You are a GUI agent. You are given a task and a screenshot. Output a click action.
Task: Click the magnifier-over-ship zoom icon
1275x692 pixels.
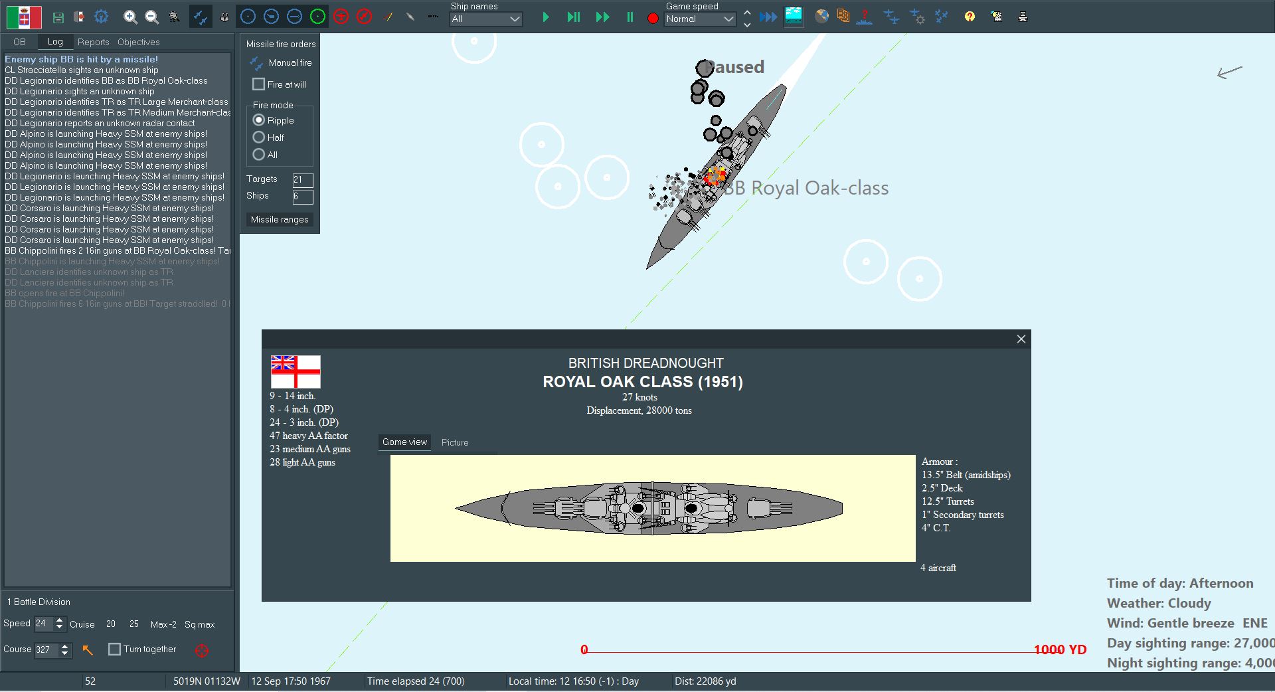[174, 17]
